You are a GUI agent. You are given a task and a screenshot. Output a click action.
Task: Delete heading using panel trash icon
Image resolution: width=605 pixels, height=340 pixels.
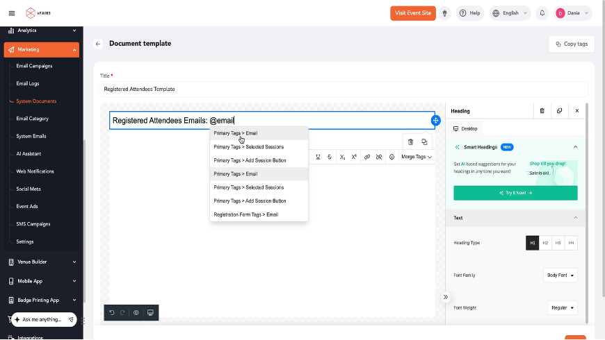[542, 111]
